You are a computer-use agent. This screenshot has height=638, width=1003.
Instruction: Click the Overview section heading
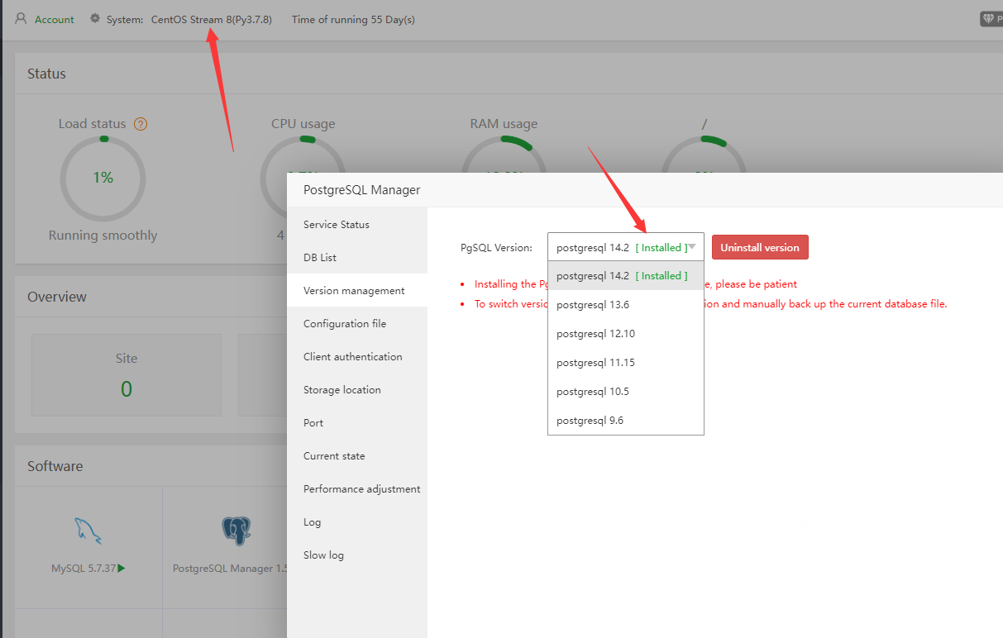click(x=57, y=297)
